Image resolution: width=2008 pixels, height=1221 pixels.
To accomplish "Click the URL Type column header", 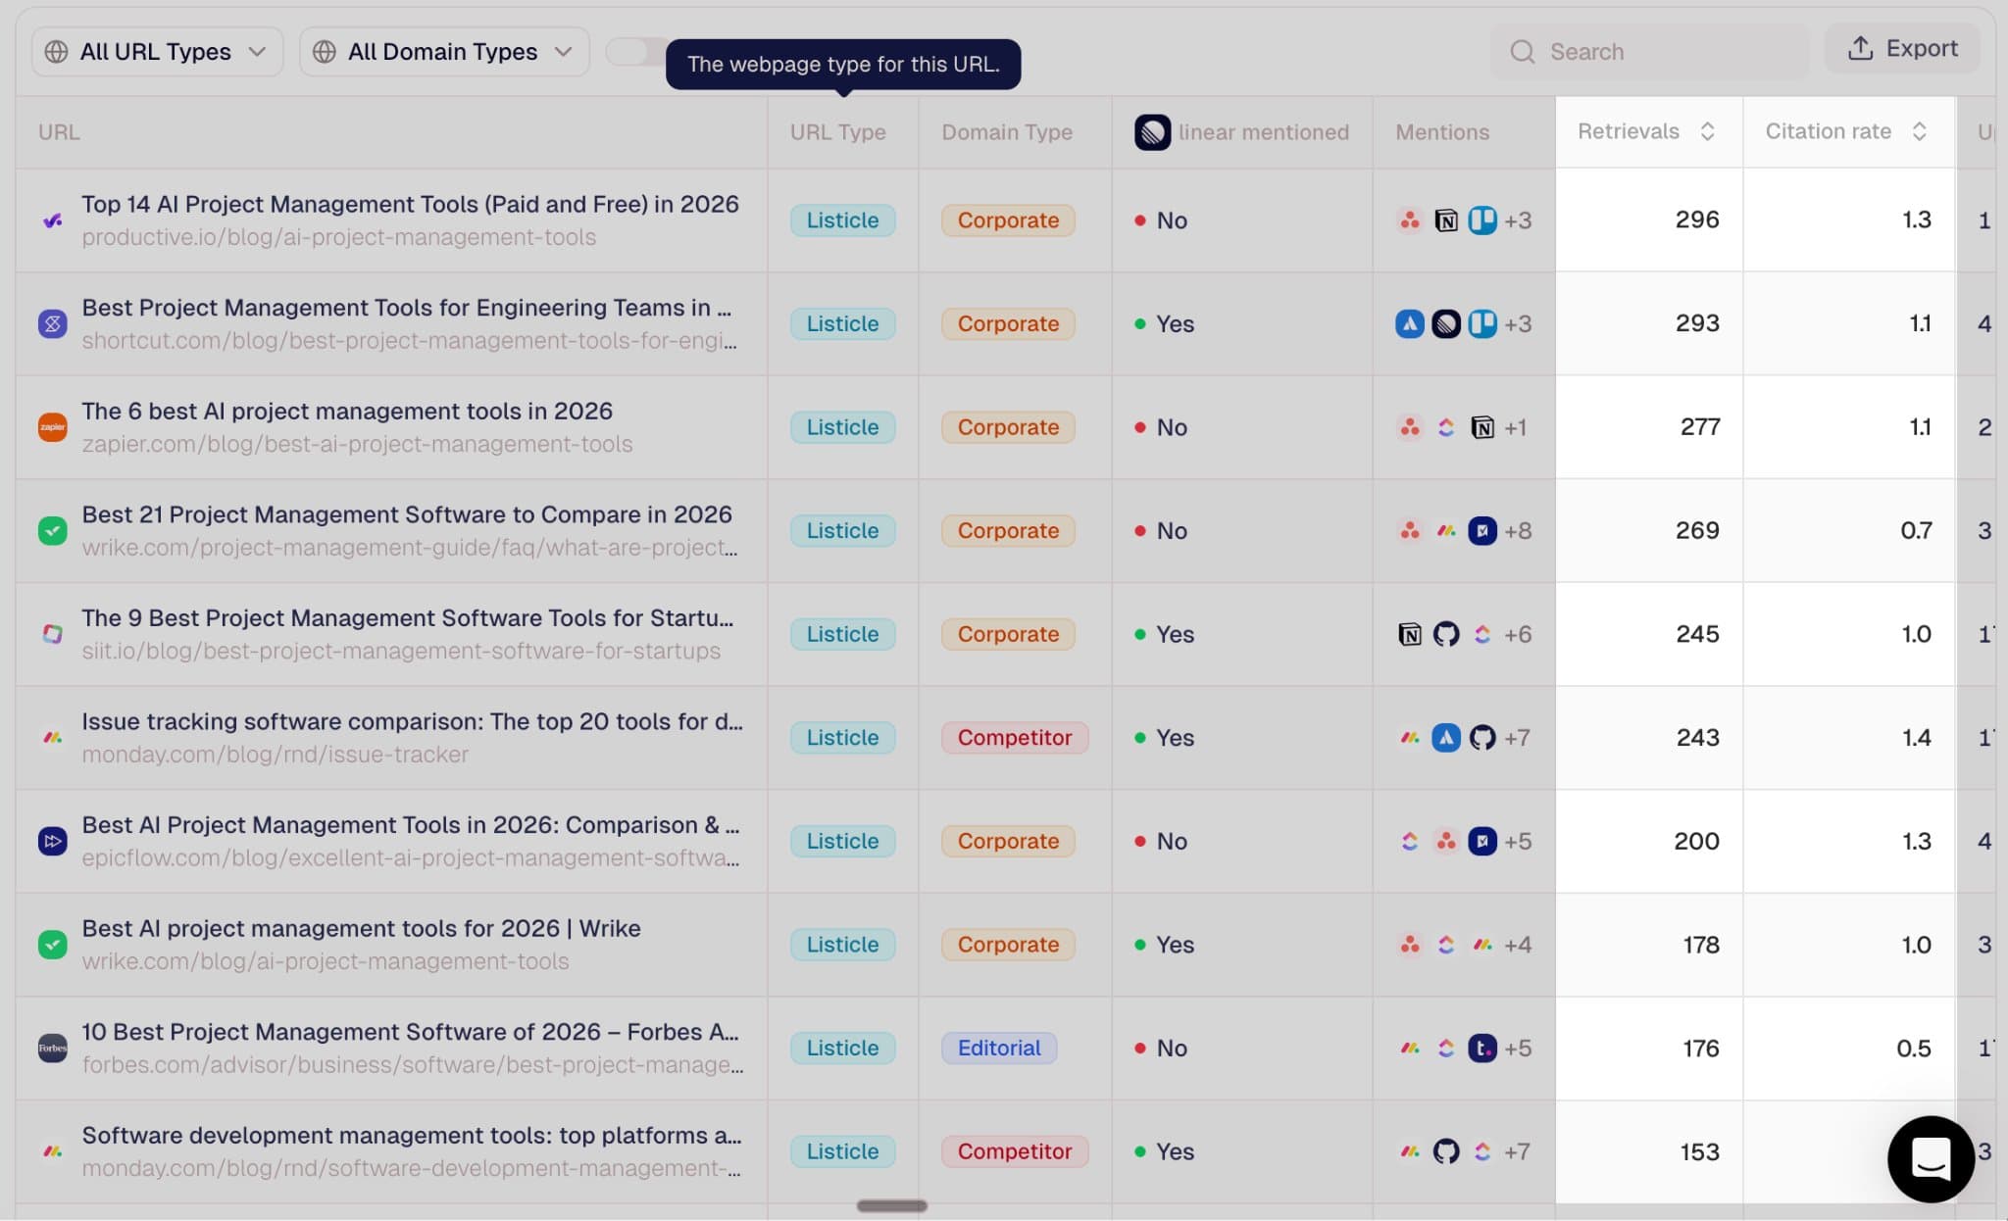I will [838, 132].
